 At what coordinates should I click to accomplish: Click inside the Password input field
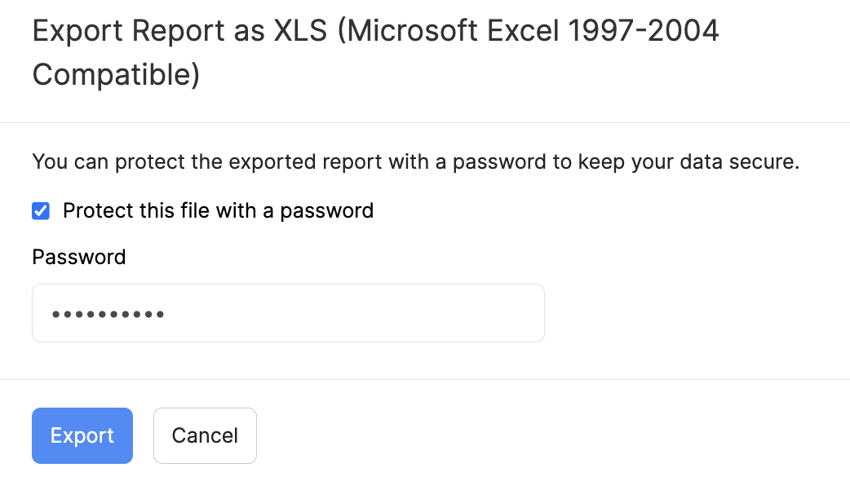[x=288, y=313]
